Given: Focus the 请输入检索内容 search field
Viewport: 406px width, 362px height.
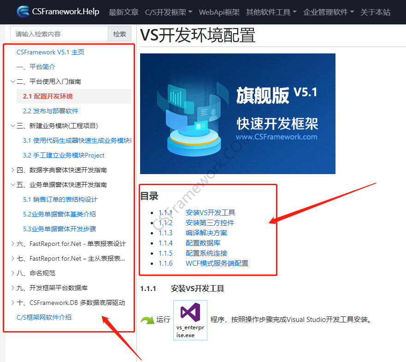Looking at the screenshot, I should [x=59, y=34].
